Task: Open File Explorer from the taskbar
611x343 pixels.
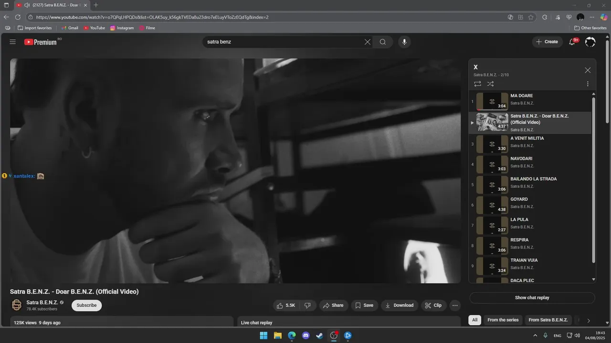Action: [x=277, y=335]
